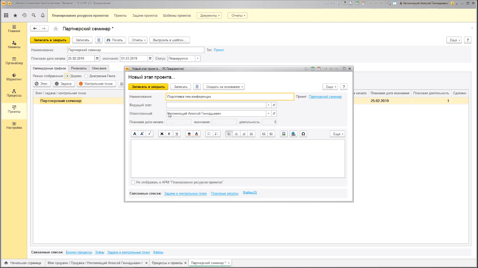Open calendar picker for Плановая дата начала
Viewport: 478px width, 268px height.
[97, 58]
